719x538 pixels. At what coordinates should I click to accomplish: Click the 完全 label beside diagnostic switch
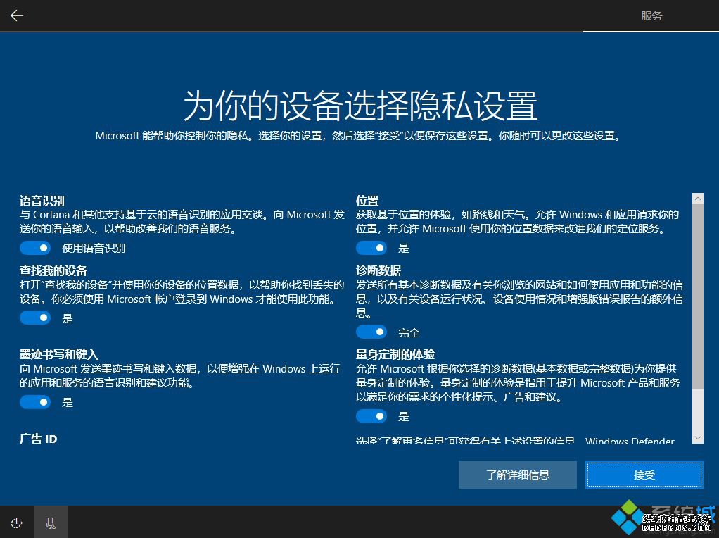pyautogui.click(x=409, y=333)
